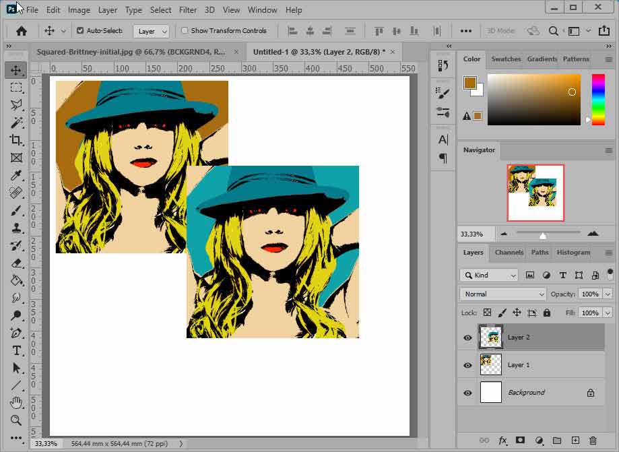
Task: Click the Search magnifier in the options bar
Action: pos(554,31)
